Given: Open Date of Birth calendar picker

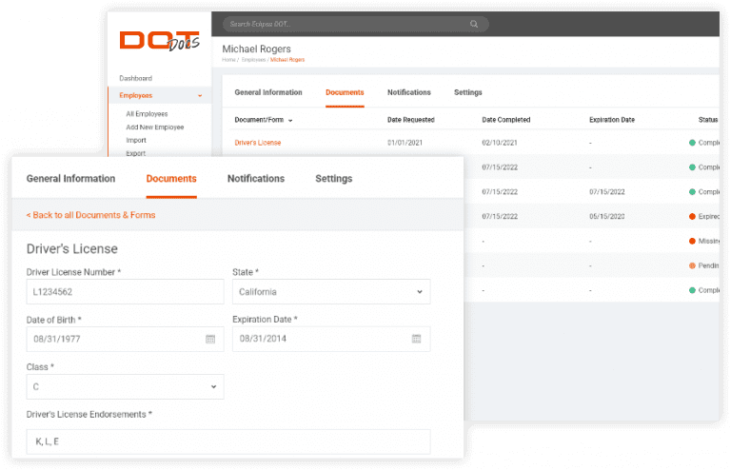Looking at the screenshot, I should point(210,339).
